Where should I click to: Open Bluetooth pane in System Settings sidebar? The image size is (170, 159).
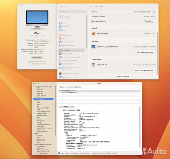pyautogui.click(x=64, y=26)
